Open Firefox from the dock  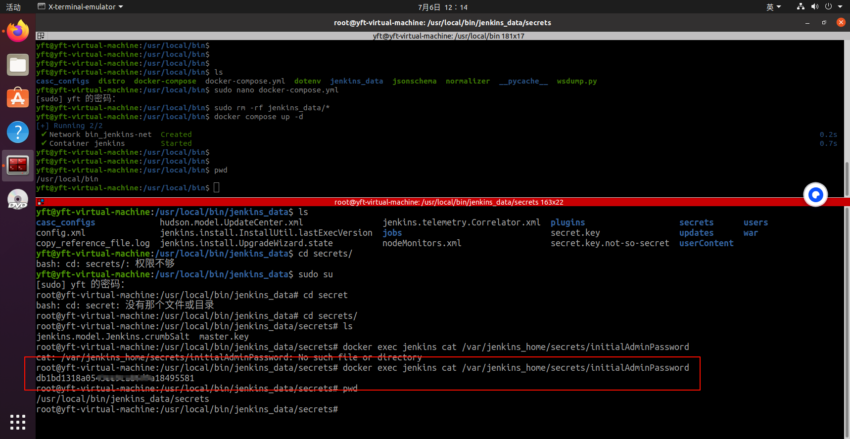click(x=18, y=31)
